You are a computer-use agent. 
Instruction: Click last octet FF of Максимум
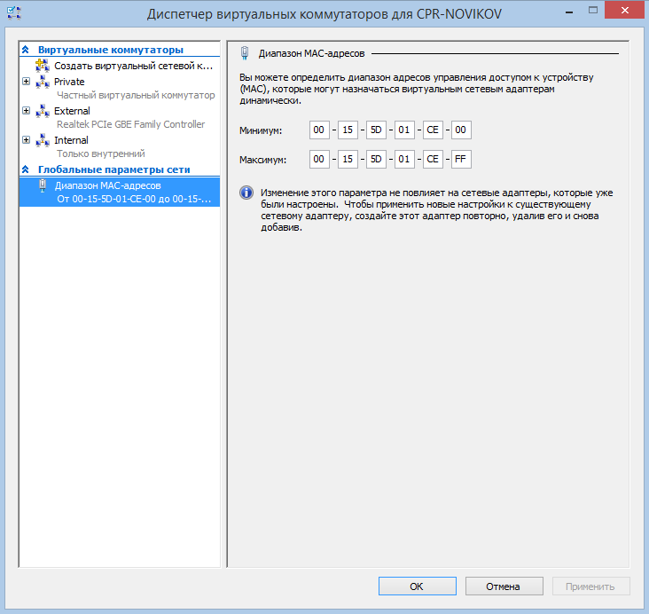pos(460,161)
